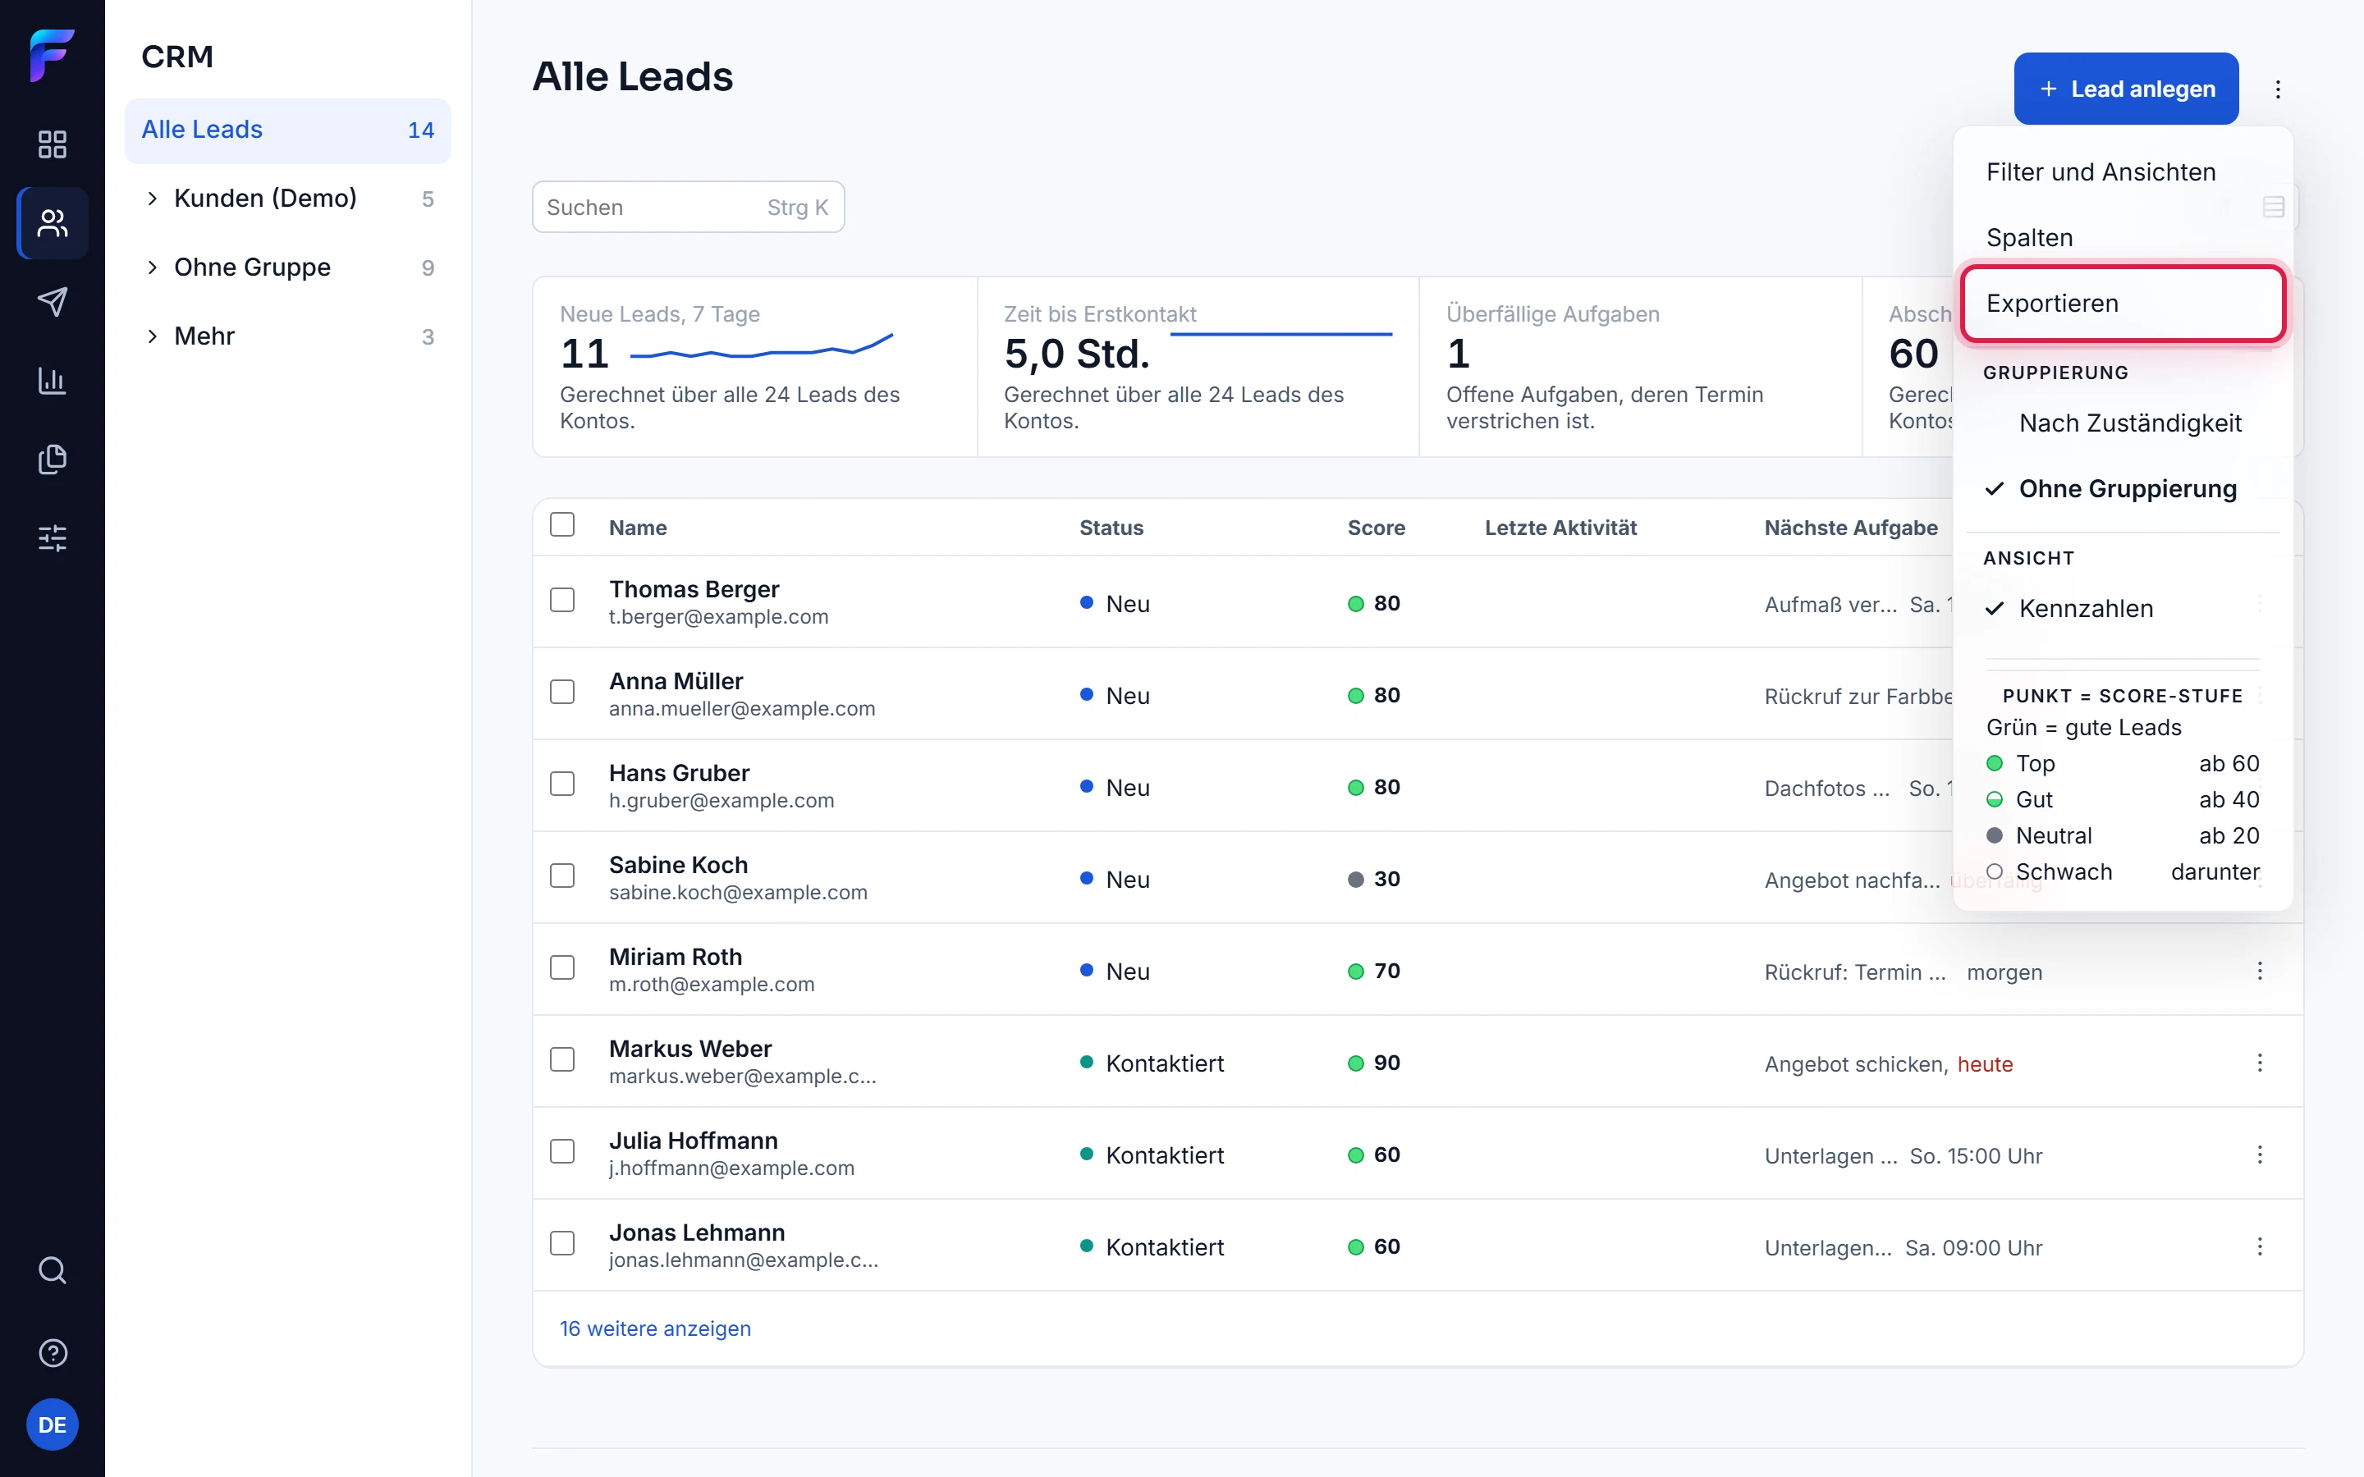Click the DE user avatar

pos(52,1425)
